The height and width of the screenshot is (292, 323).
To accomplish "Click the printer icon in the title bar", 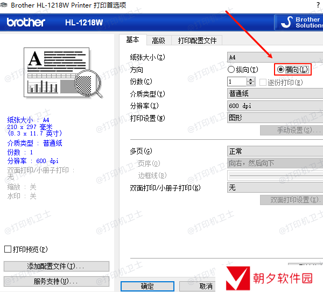I will click(5, 5).
